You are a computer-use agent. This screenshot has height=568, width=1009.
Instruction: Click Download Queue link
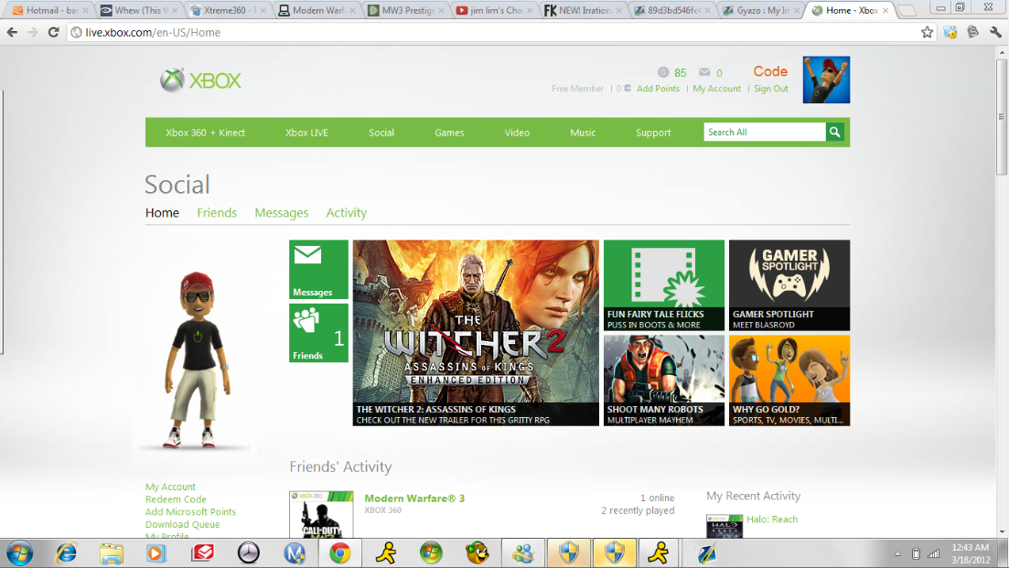click(182, 524)
